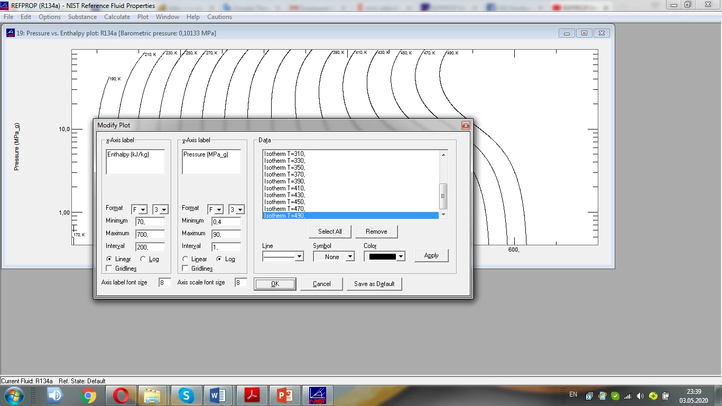Viewport: 722px width, 406px height.
Task: Select the 'Isotherm T=450,' list entry
Action: [x=351, y=202]
